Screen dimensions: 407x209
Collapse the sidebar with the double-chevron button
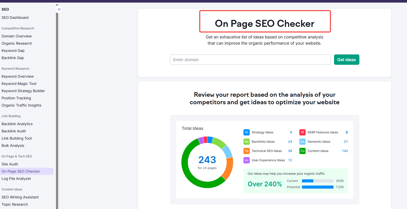pyautogui.click(x=59, y=9)
